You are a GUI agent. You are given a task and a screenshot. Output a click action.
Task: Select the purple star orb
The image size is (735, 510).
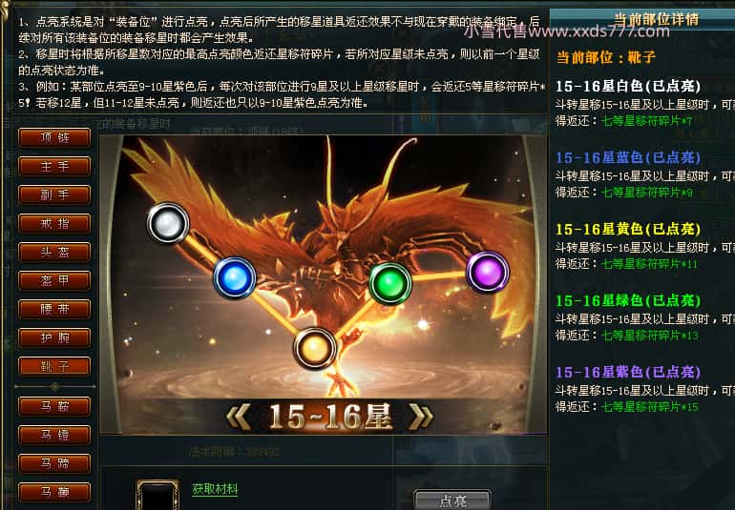pyautogui.click(x=488, y=272)
